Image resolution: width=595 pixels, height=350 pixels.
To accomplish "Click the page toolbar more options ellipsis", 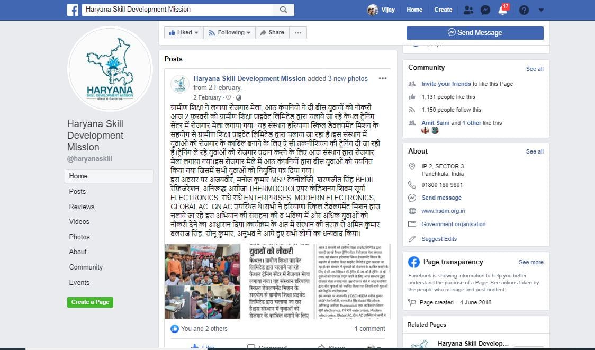I will 298,33.
